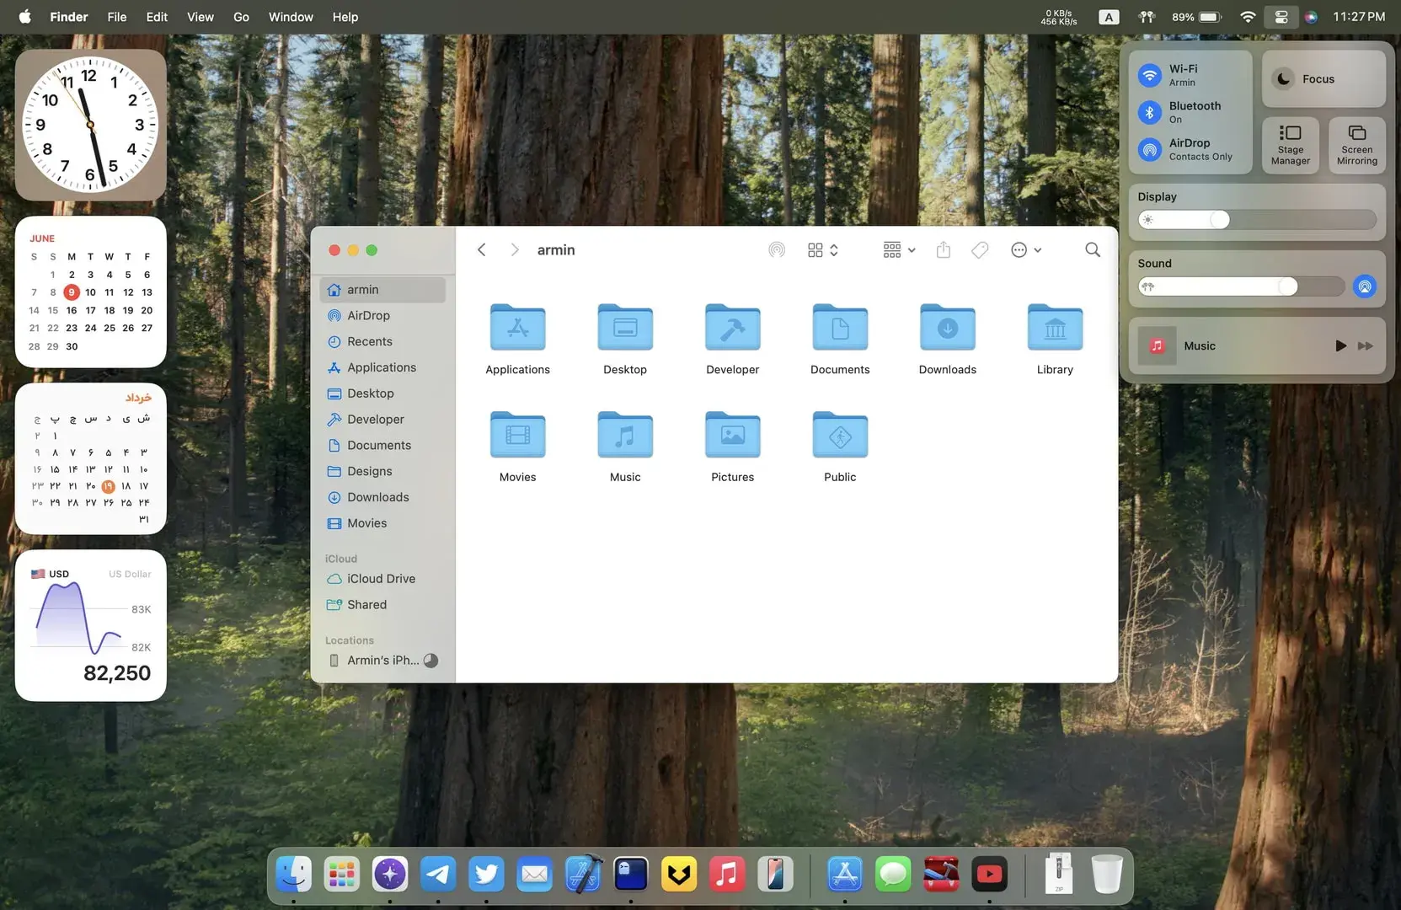Toggle Bluetooth off in Control Center
Image resolution: width=1401 pixels, height=910 pixels.
click(x=1149, y=112)
